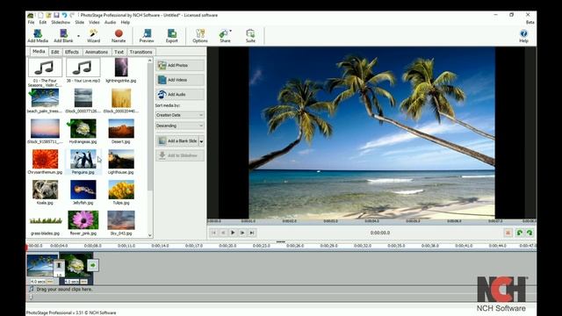The height and width of the screenshot is (316, 562).
Task: Click the Export toolbar icon
Action: click(172, 36)
